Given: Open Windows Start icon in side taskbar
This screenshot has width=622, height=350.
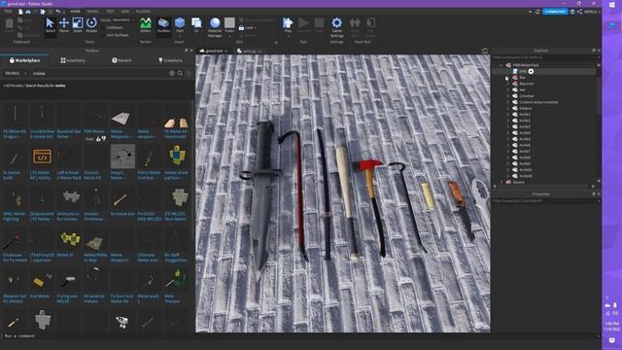Looking at the screenshot, I should click(612, 4).
